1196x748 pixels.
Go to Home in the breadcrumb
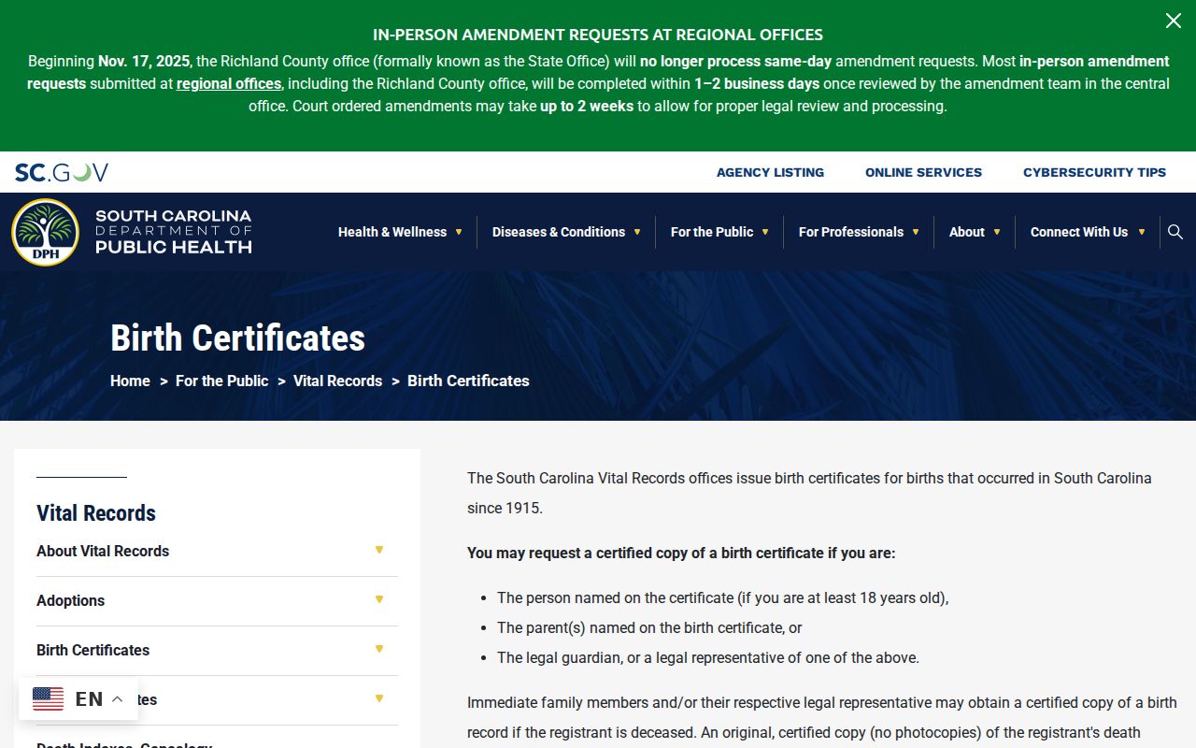[130, 381]
